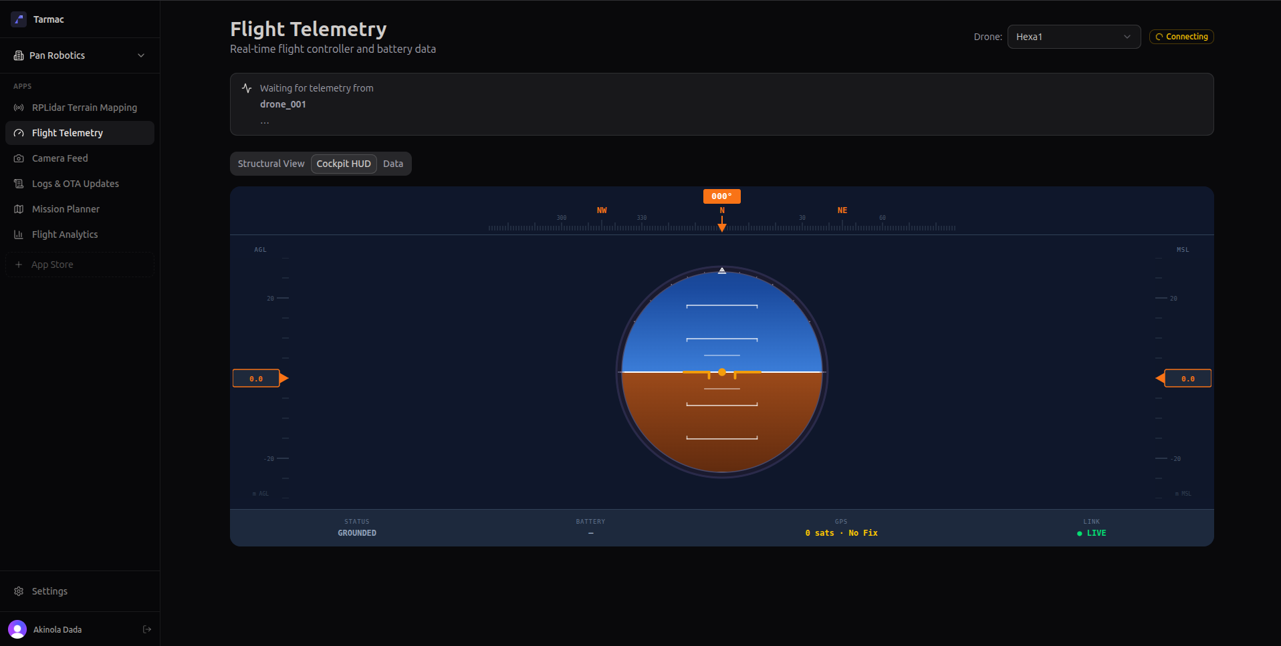Click the App Store plus icon
The width and height of the screenshot is (1281, 646).
[x=19, y=265]
